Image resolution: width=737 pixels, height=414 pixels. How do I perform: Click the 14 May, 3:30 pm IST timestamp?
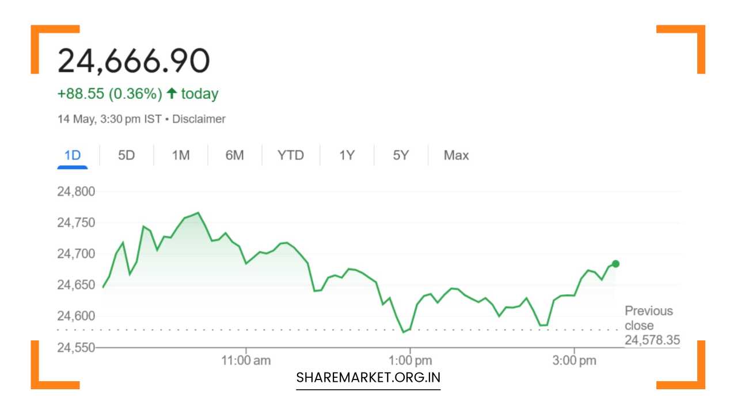(109, 119)
